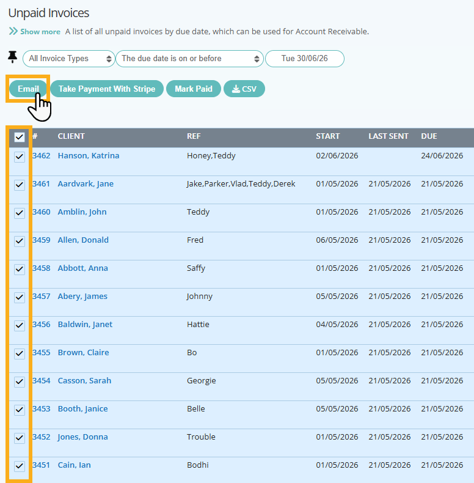Expand the Show more link

coord(40,32)
